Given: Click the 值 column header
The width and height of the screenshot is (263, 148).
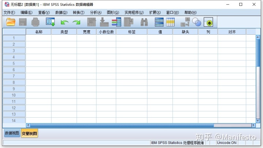Looking at the screenshot, I should click(x=160, y=32).
